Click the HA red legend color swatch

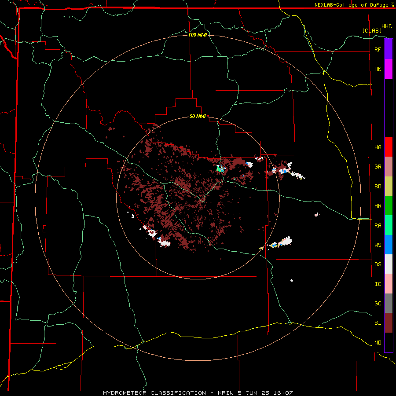point(389,147)
